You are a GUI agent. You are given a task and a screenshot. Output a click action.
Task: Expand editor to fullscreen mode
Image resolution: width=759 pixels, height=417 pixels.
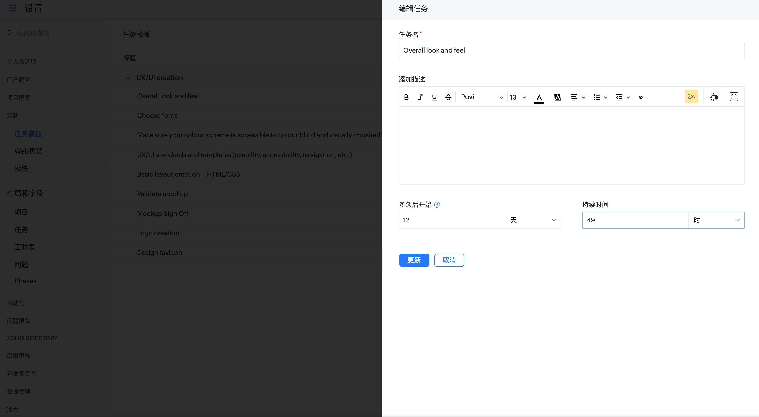click(734, 97)
